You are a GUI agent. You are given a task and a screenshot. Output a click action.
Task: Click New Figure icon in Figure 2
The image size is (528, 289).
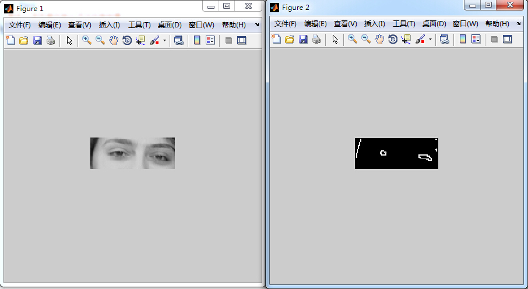point(276,39)
